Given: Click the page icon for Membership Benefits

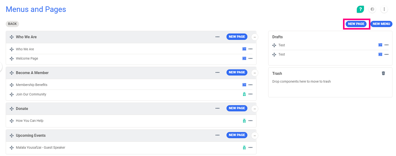Looking at the screenshot, I should pyautogui.click(x=244, y=85).
